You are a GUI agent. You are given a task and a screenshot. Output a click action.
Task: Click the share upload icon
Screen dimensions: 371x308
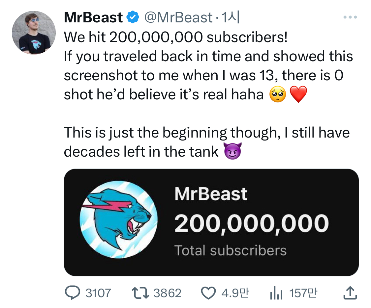click(350, 293)
